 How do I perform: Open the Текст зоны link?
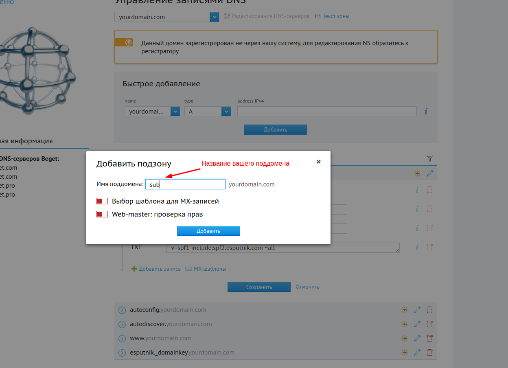pos(336,16)
